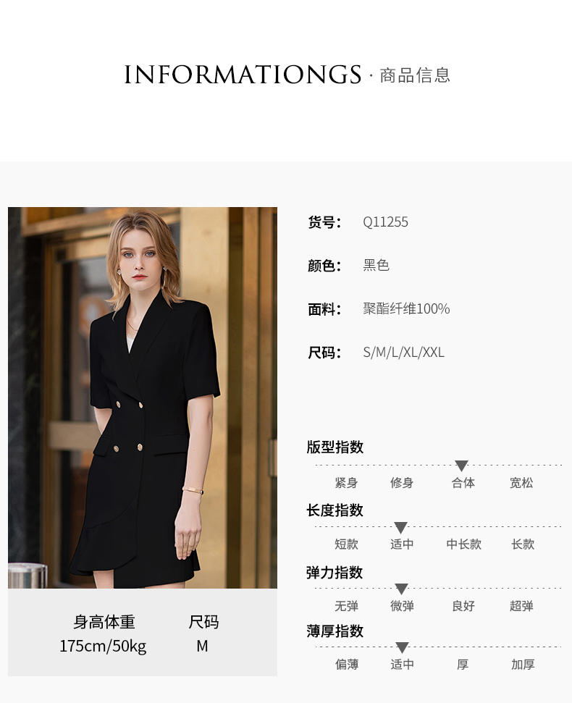The image size is (572, 703).
Task: Select the 加厚 thickness label
Action: [523, 665]
